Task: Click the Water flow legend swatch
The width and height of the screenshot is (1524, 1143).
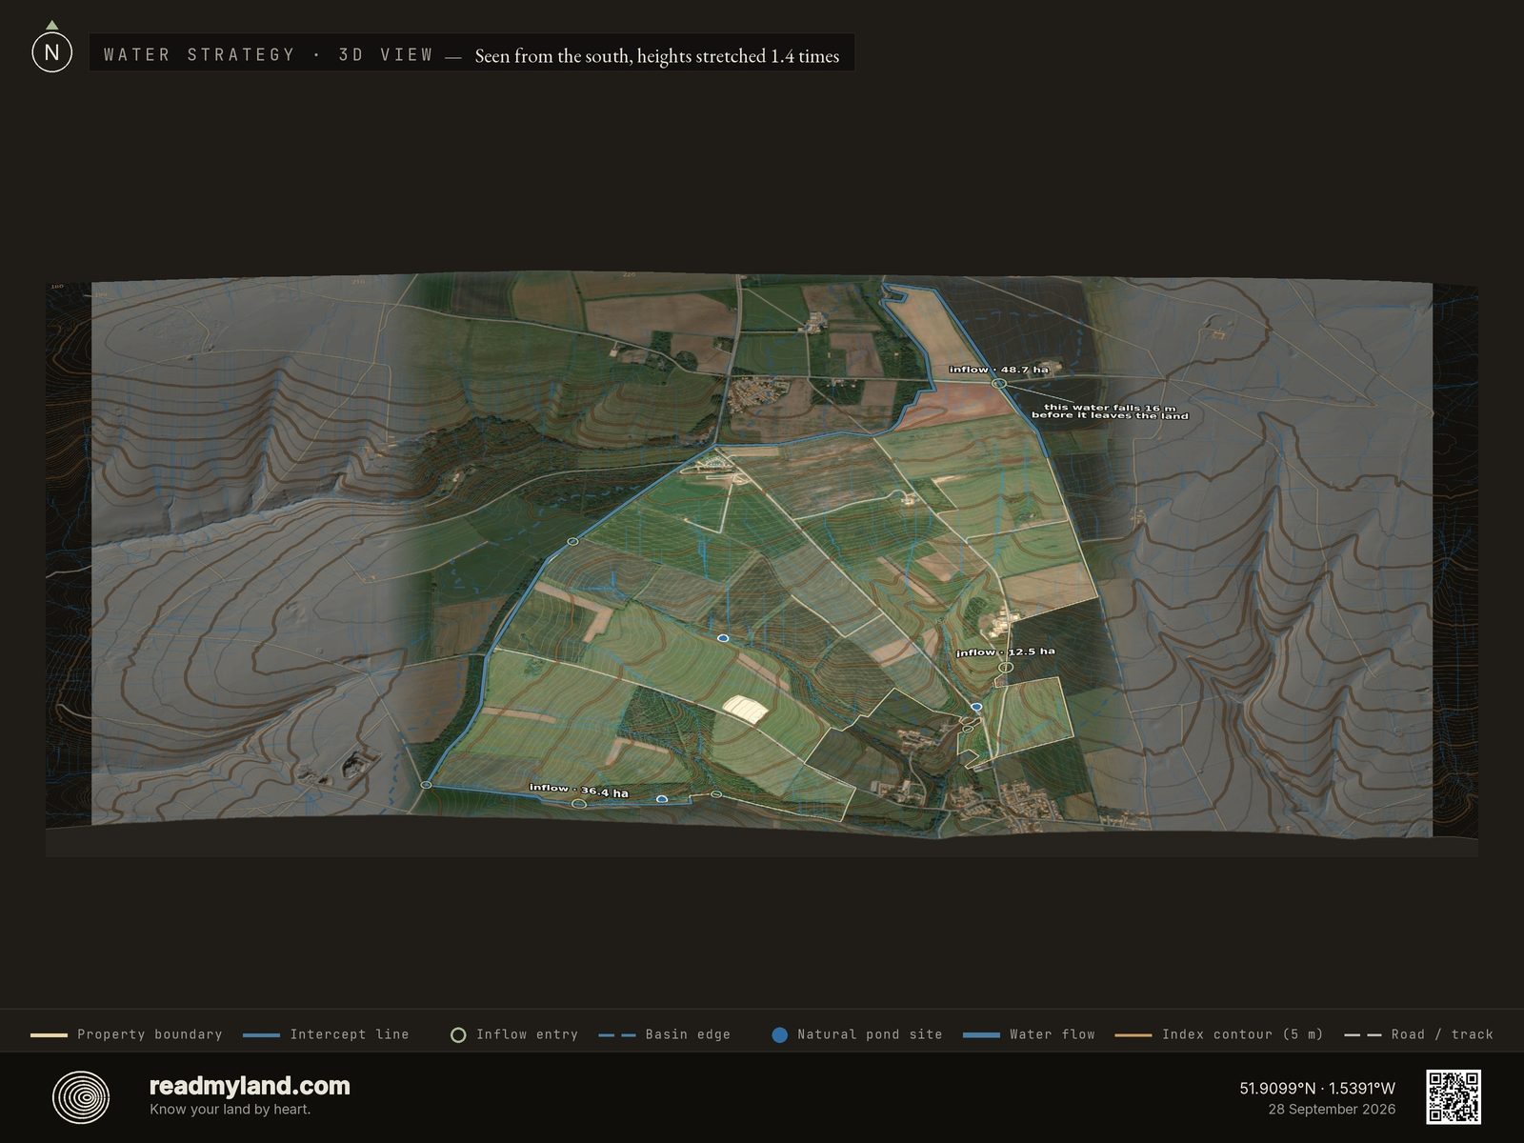Action: [x=981, y=1034]
